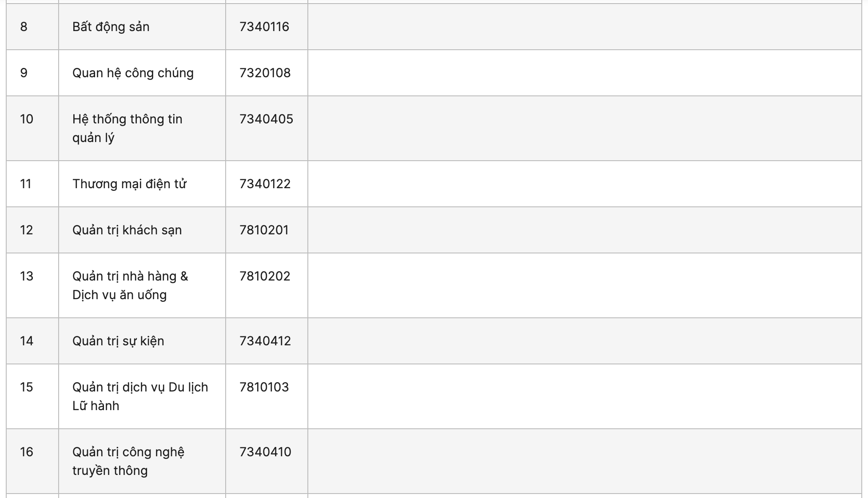The image size is (868, 498).
Task: Click the code 7340412
Action: [265, 341]
